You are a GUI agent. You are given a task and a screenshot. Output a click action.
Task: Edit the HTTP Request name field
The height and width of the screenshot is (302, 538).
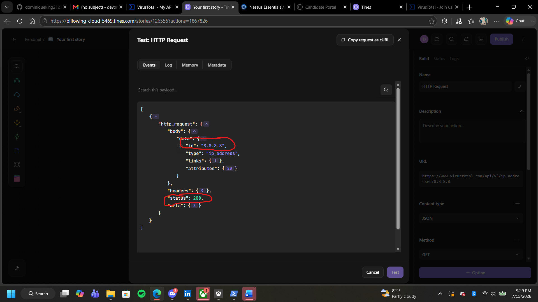465,86
